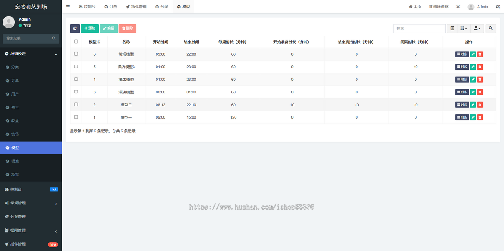The height and width of the screenshot is (251, 504).
Task: Check the row checkbox for model ID 3
Action: coord(76,92)
